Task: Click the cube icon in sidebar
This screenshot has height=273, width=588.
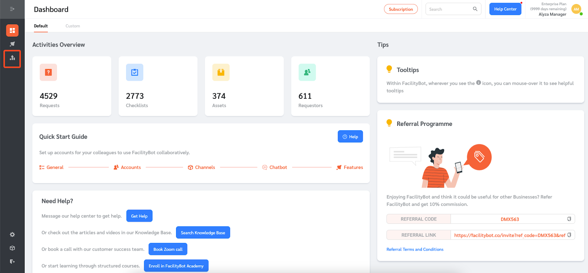Action: (12, 248)
